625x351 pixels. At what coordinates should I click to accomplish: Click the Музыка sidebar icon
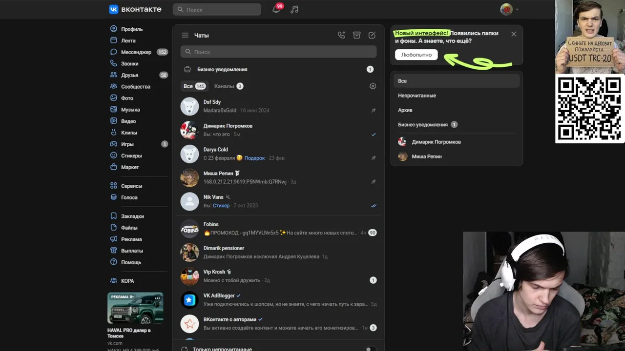pos(113,110)
